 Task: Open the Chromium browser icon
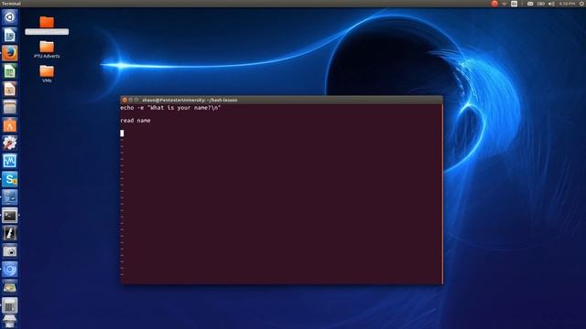tap(10, 269)
